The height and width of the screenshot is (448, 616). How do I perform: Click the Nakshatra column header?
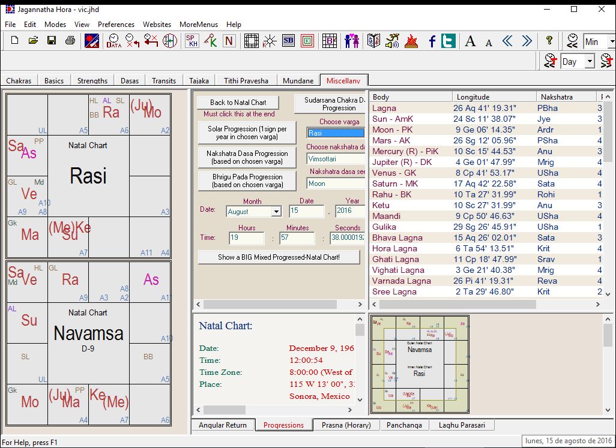tap(566, 97)
